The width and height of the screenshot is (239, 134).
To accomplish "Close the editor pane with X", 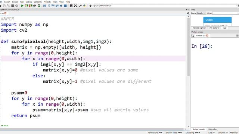I will click(189, 10).
